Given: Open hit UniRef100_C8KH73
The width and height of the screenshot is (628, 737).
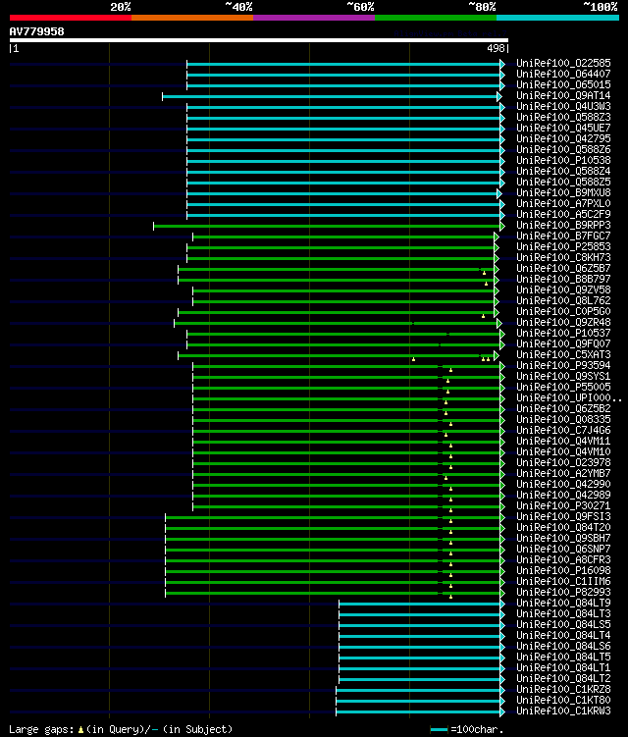Looking at the screenshot, I should click(x=563, y=257).
